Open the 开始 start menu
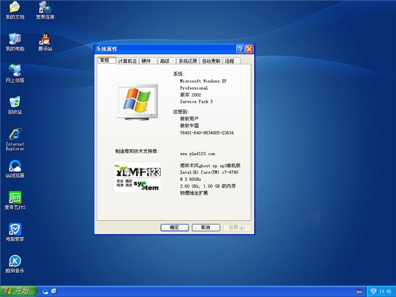This screenshot has width=396, height=297. coord(19,291)
